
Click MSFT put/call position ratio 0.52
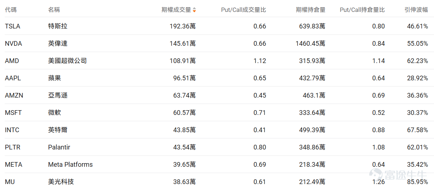point(379,113)
